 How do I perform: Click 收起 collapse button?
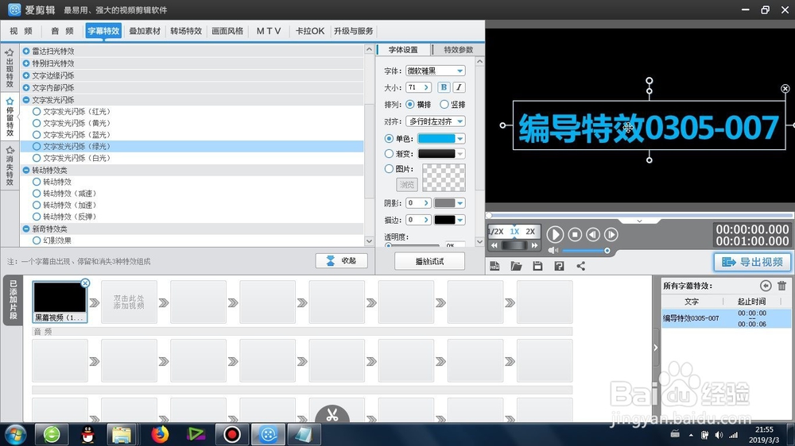pos(341,261)
